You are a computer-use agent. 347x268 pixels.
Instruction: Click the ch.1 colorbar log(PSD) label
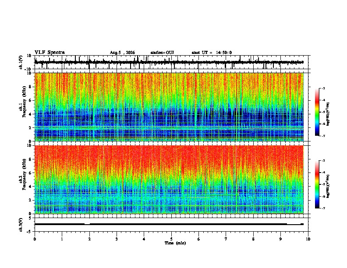point(328,114)
